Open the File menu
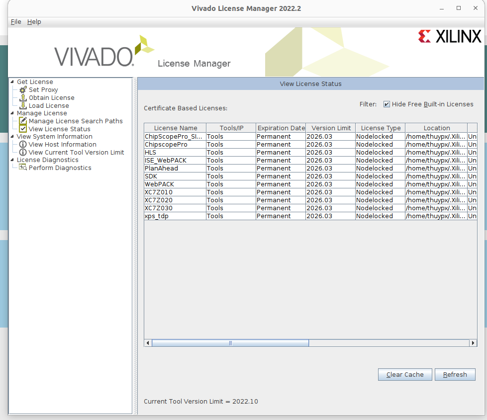 click(16, 22)
